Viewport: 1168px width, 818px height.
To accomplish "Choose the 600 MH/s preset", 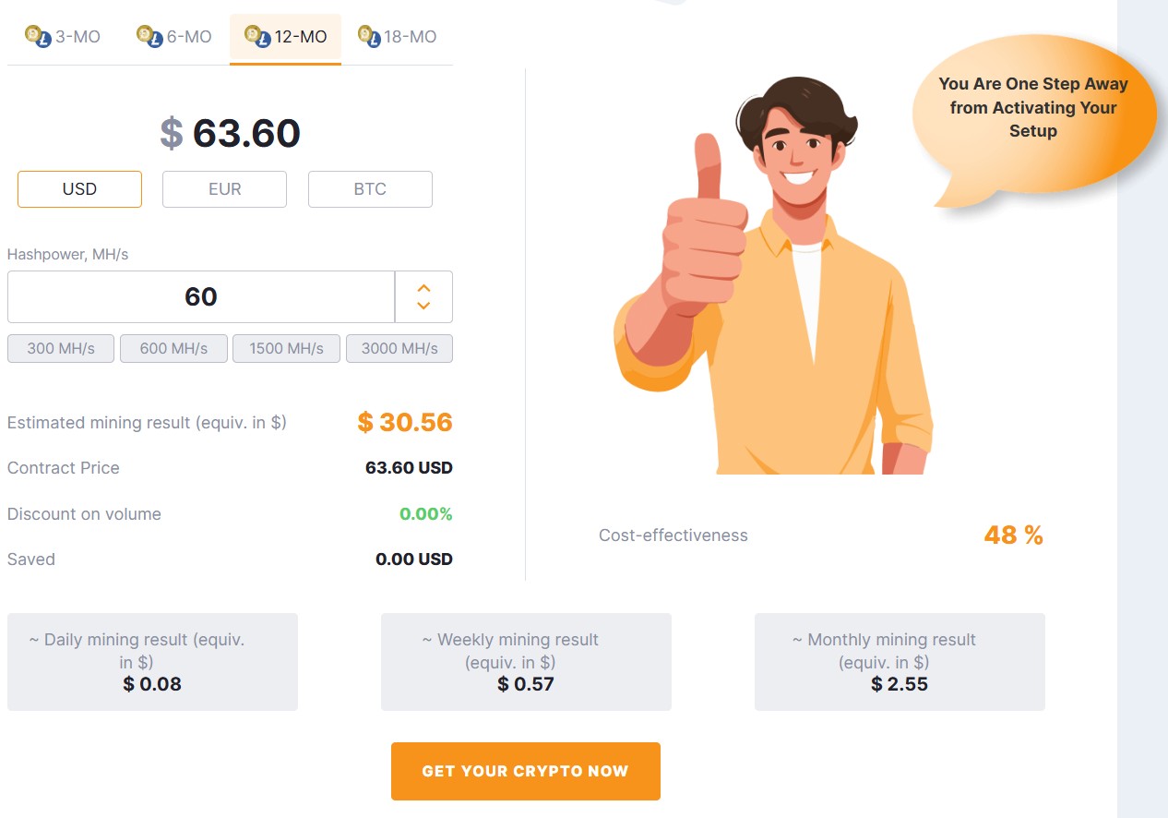I will tap(173, 349).
